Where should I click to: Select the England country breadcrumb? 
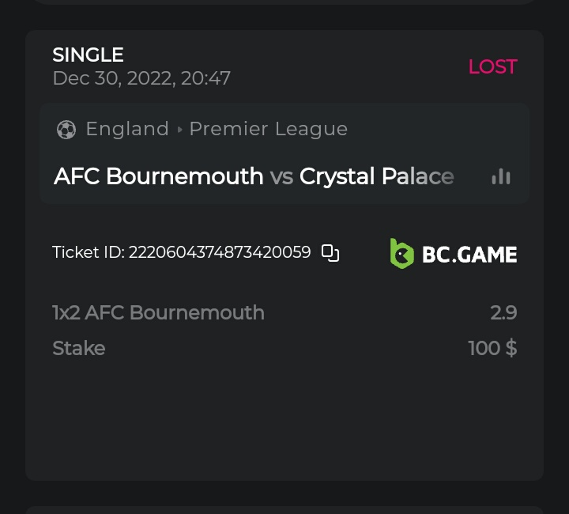(127, 129)
